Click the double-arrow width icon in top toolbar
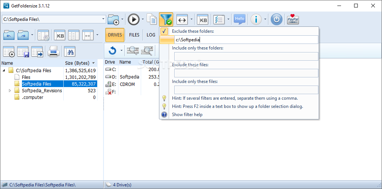 tap(182, 19)
